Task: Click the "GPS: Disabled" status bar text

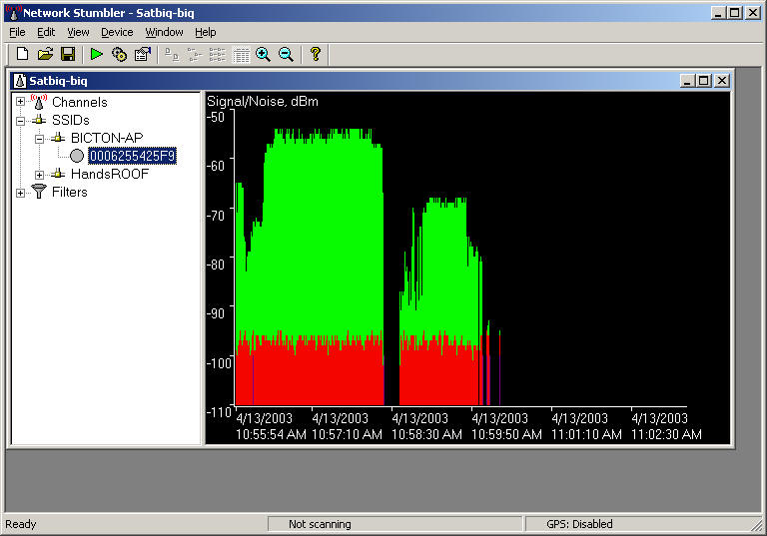Action: click(579, 524)
